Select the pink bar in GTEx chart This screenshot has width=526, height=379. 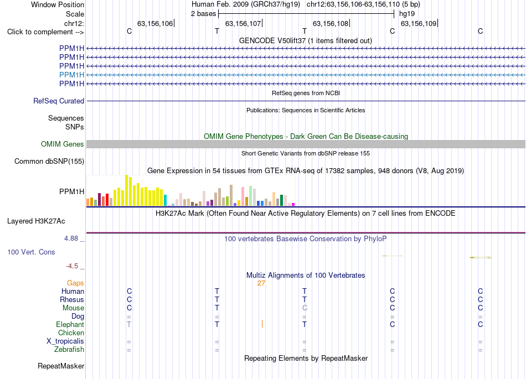click(243, 196)
